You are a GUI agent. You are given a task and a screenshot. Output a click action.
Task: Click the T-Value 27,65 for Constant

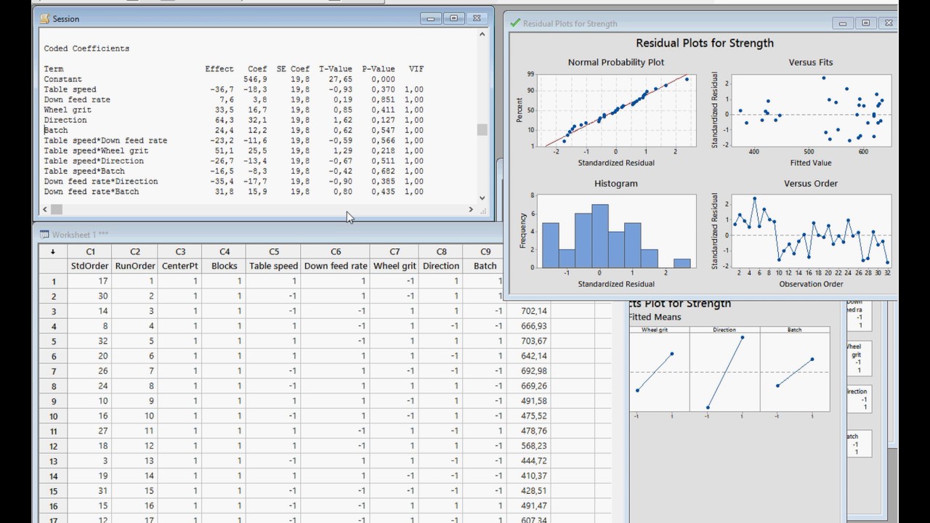pyautogui.click(x=340, y=79)
